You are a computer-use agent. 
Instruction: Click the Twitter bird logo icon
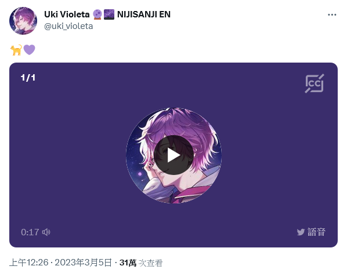pos(301,232)
